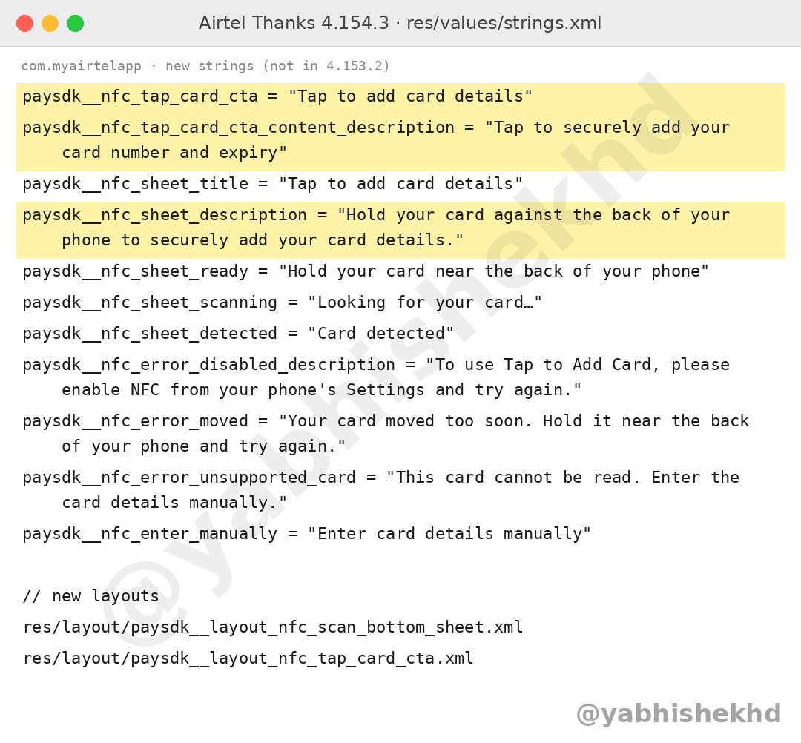The width and height of the screenshot is (801, 743).
Task: Click the paysdk__nfc_sheet_title string line
Action: (x=273, y=184)
